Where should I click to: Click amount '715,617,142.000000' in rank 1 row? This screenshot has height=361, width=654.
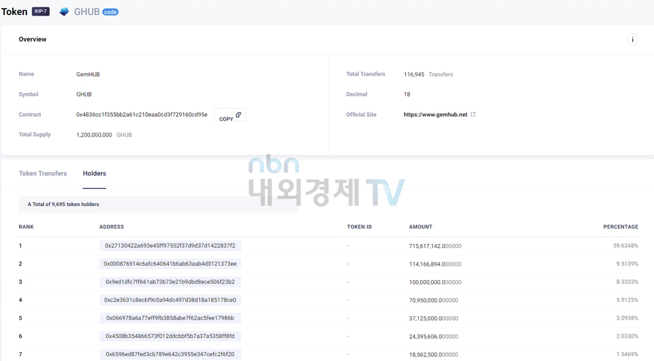[435, 246]
